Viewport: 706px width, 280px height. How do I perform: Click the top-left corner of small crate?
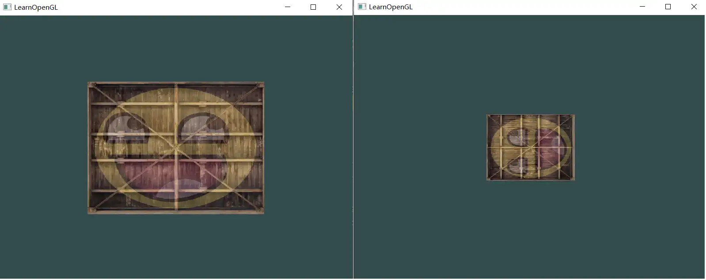(488, 116)
